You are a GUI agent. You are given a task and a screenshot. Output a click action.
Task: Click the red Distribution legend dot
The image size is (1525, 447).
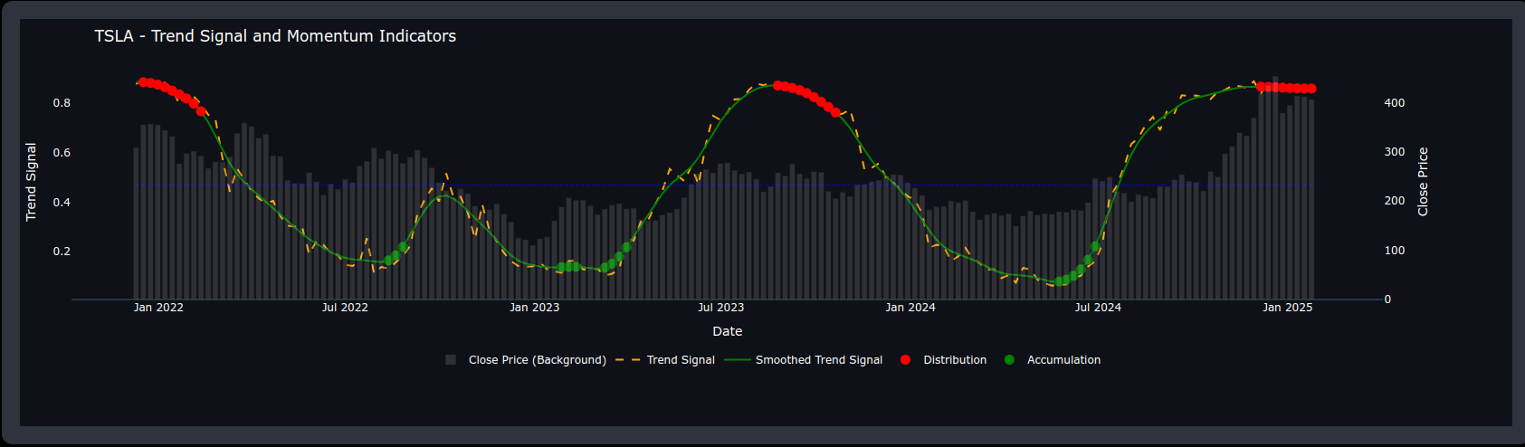coord(906,360)
